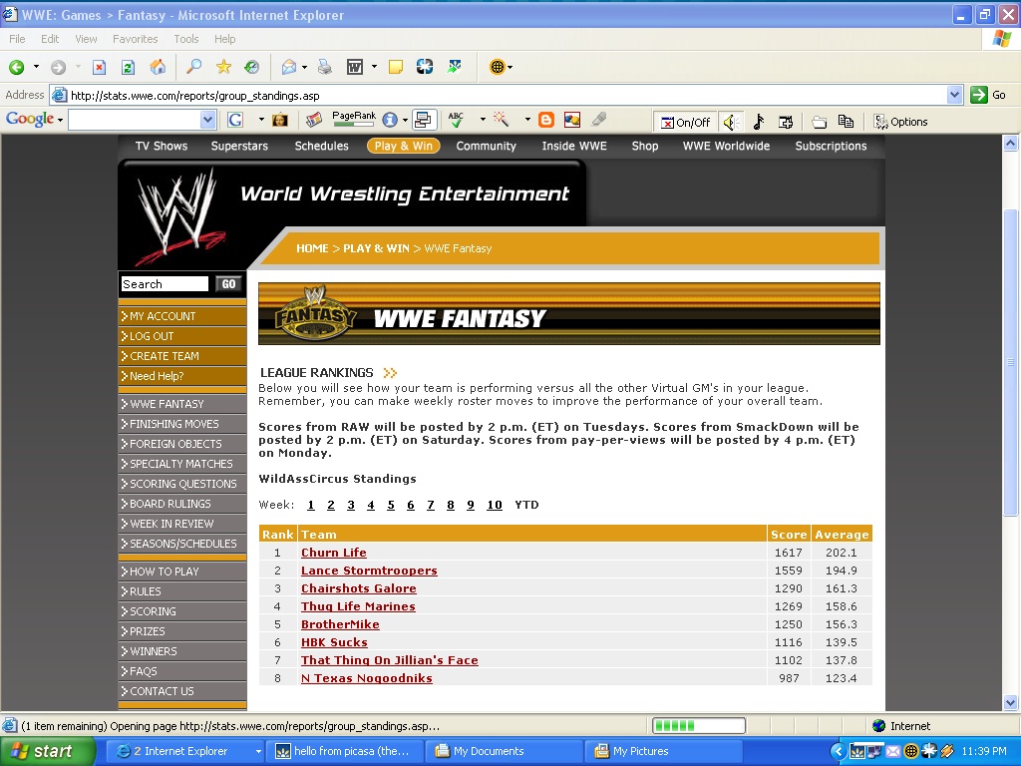
Task: Click the Edit with Word icon
Action: click(355, 67)
